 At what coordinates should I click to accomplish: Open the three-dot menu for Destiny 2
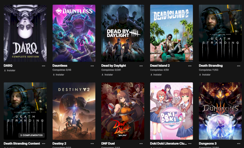pos(92,143)
